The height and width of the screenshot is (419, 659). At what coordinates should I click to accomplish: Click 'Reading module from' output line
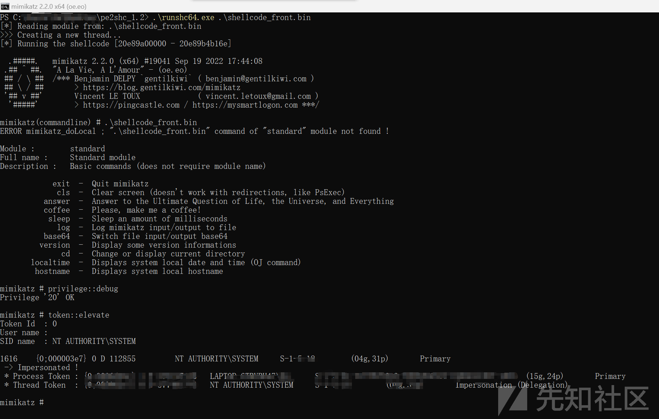pyautogui.click(x=101, y=26)
